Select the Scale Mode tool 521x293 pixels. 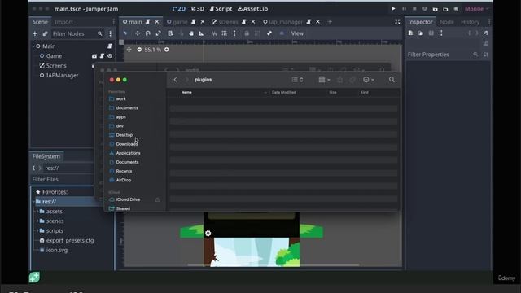(x=159, y=33)
